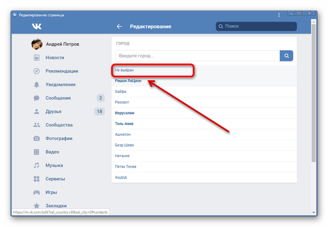Click the Сообщения speech bubble icon
328x227 pixels.
click(x=37, y=98)
